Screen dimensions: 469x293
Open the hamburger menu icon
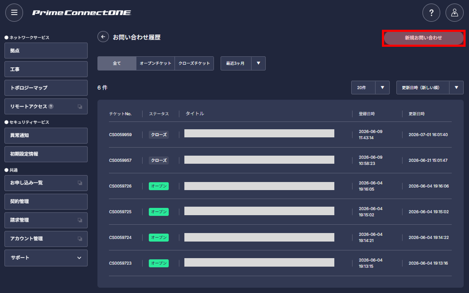pyautogui.click(x=14, y=13)
